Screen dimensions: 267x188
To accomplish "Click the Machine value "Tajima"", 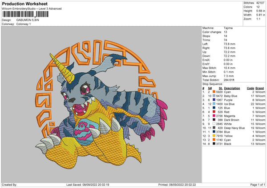I will tap(228, 28).
